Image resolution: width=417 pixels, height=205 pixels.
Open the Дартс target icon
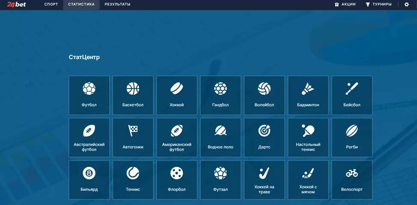coord(264,131)
